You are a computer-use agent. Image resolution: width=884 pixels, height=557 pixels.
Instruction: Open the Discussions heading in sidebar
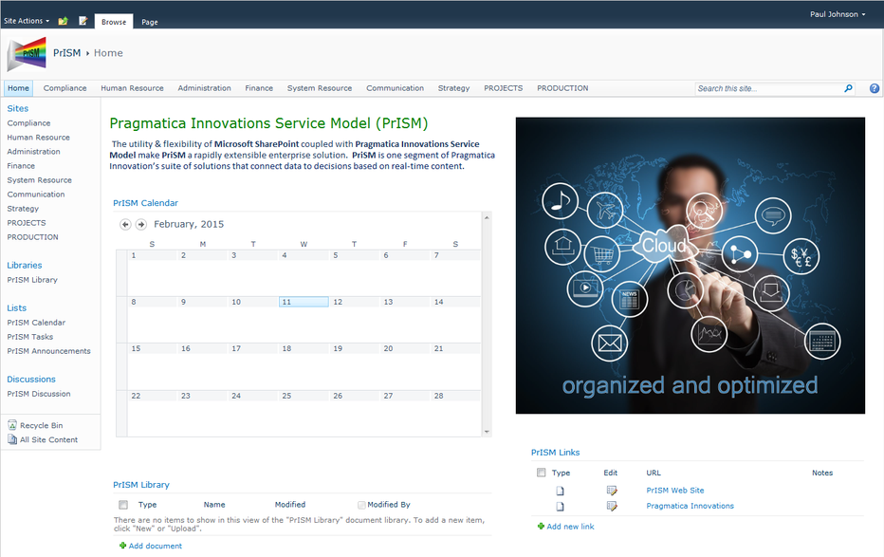pyautogui.click(x=31, y=379)
